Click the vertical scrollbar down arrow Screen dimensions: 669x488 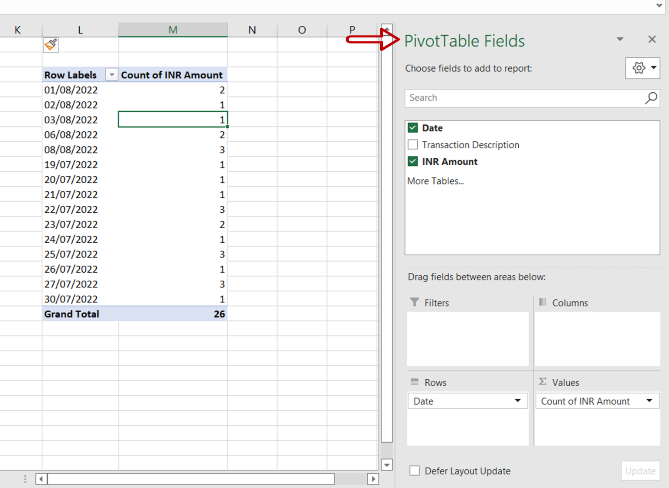pyautogui.click(x=386, y=465)
